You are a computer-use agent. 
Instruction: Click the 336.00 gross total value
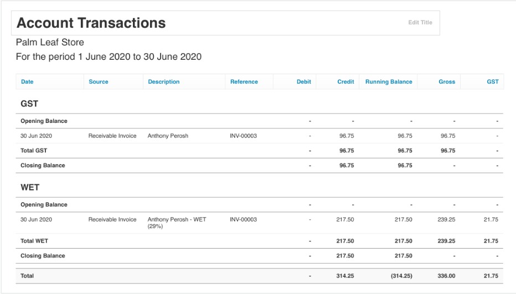(x=446, y=276)
